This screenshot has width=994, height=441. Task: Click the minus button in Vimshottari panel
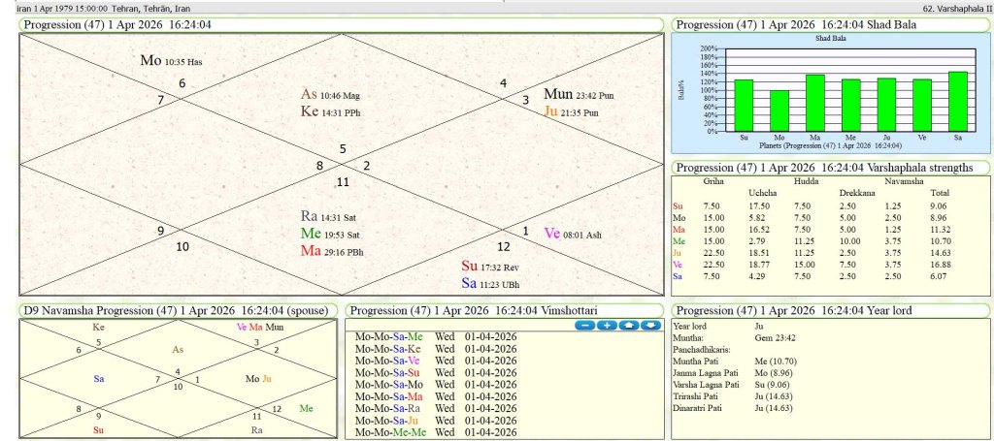coord(584,326)
